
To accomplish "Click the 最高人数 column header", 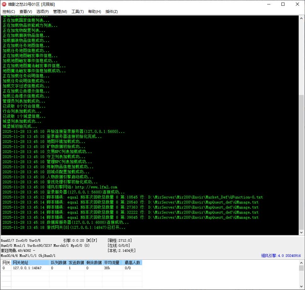I will click(133, 263).
